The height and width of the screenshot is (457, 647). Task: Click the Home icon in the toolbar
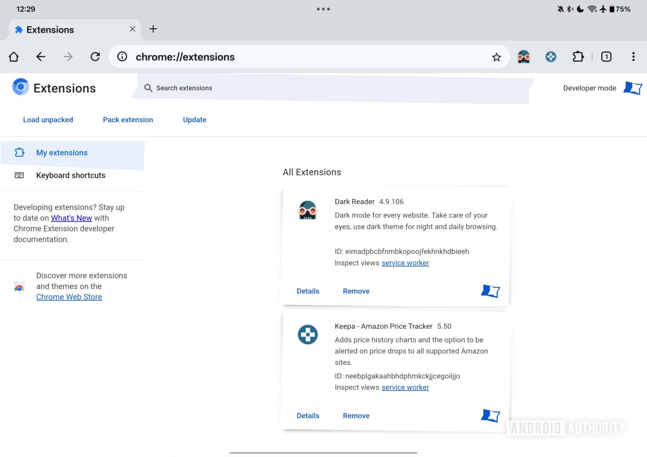(x=13, y=56)
